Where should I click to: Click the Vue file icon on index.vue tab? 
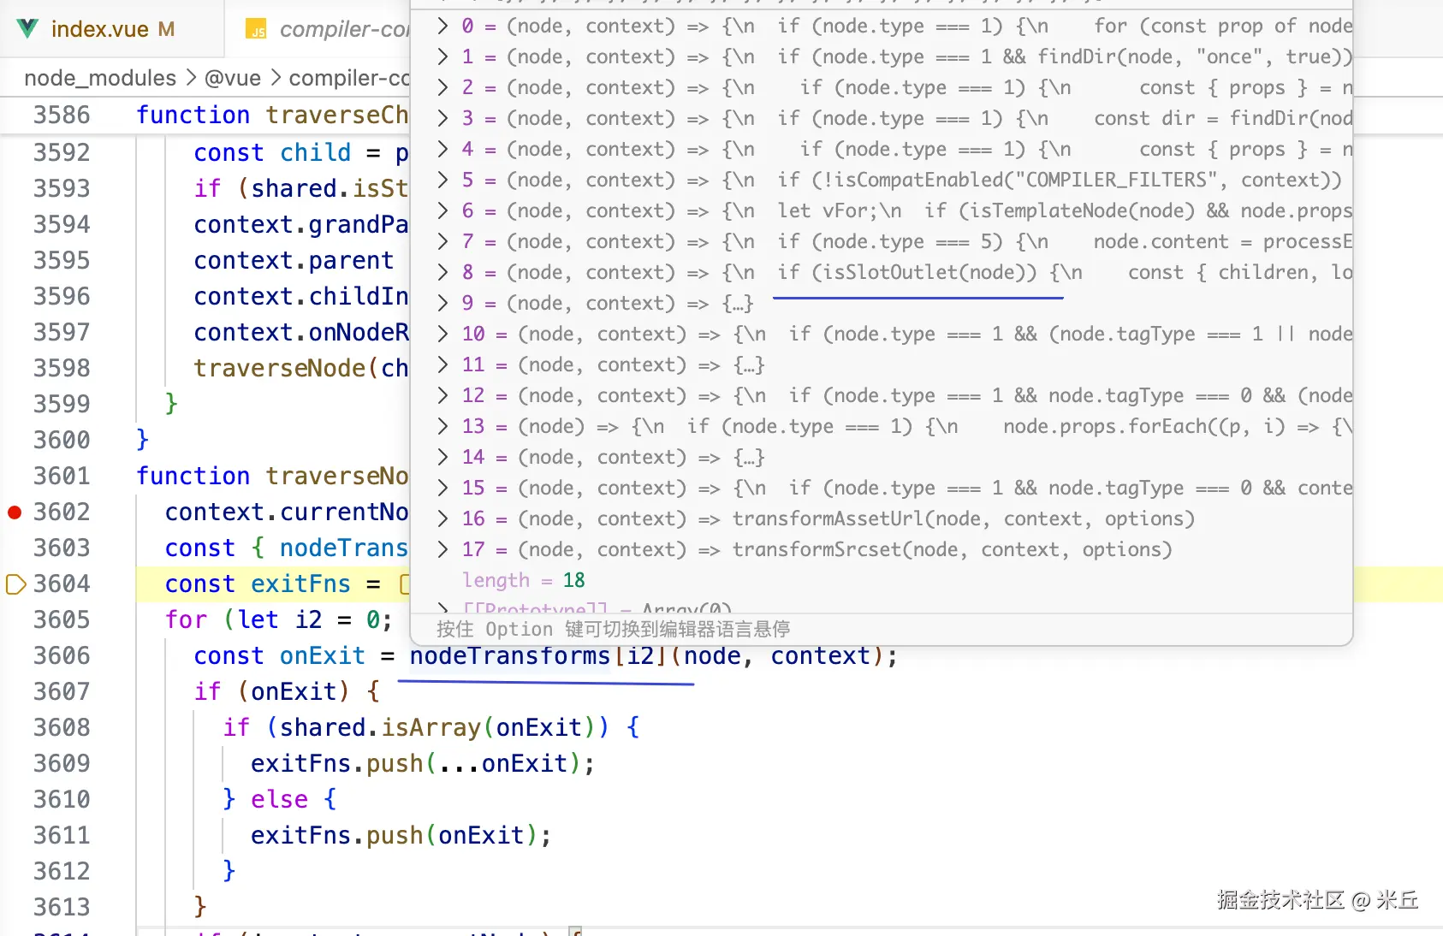(x=27, y=29)
